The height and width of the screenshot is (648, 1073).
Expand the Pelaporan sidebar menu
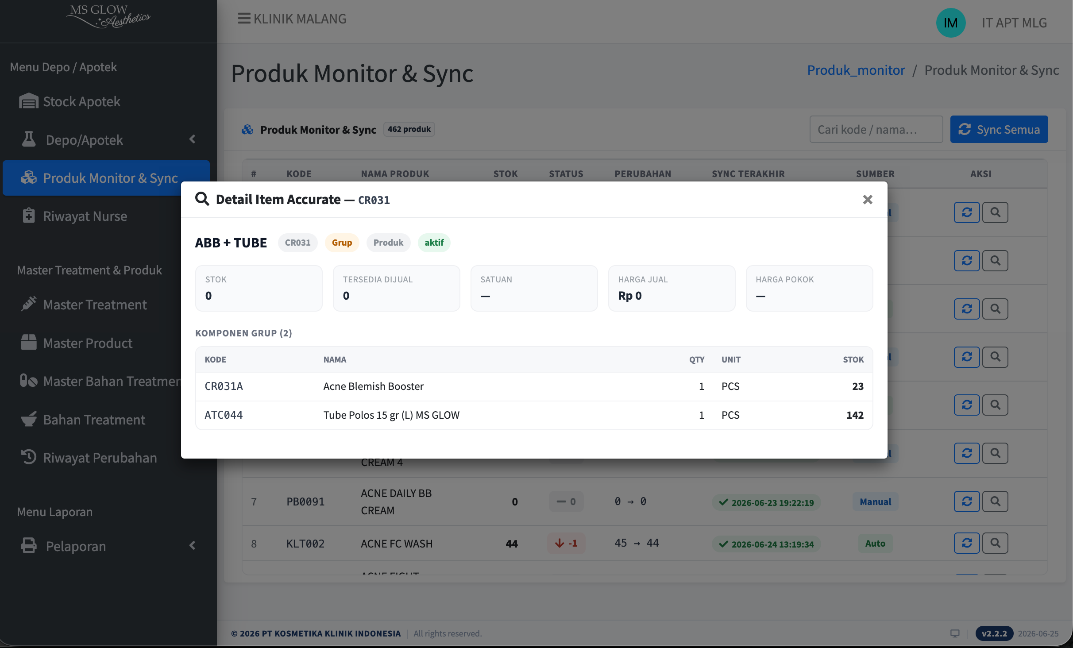(x=106, y=546)
